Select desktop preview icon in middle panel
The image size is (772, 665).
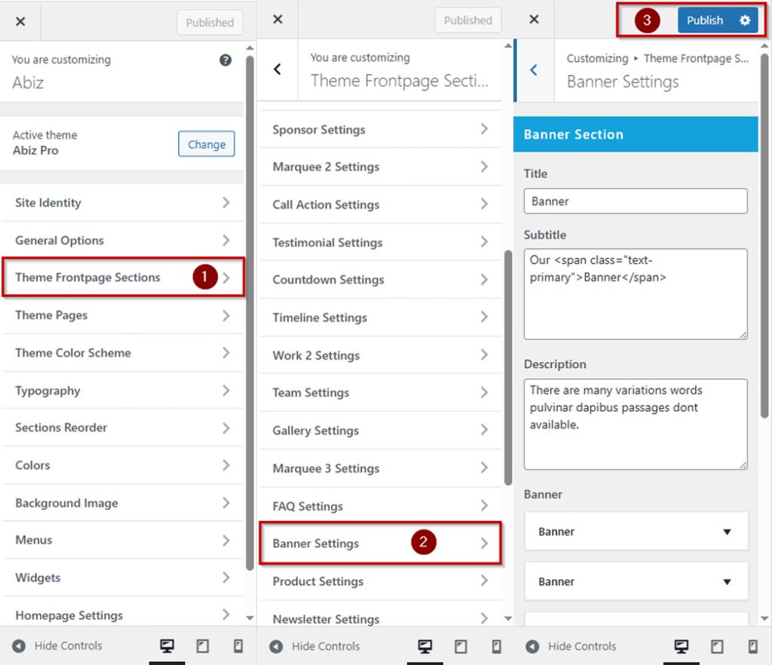(x=425, y=646)
